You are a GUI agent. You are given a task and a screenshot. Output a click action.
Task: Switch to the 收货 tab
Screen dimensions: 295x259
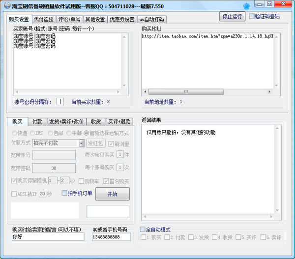click(x=96, y=122)
